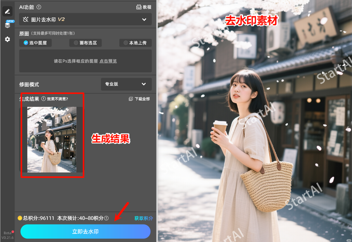Image resolution: width=352 pixels, height=242 pixels.
Task: Select the edit pencil sidebar icon
Action: pos(7,11)
